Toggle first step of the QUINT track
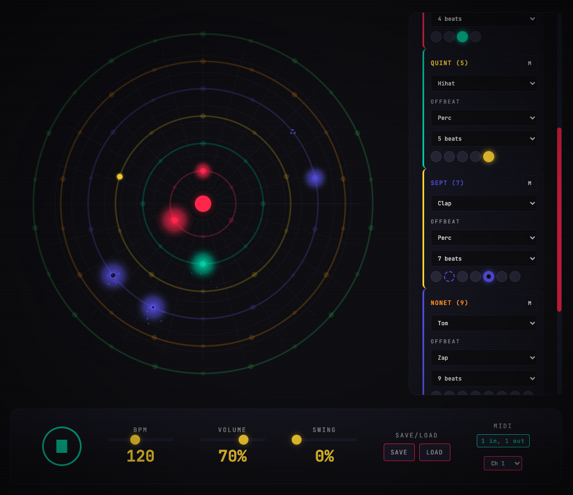 (436, 157)
